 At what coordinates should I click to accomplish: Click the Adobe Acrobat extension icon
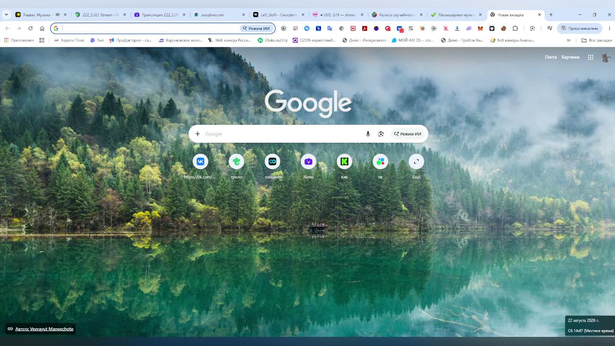(x=365, y=28)
